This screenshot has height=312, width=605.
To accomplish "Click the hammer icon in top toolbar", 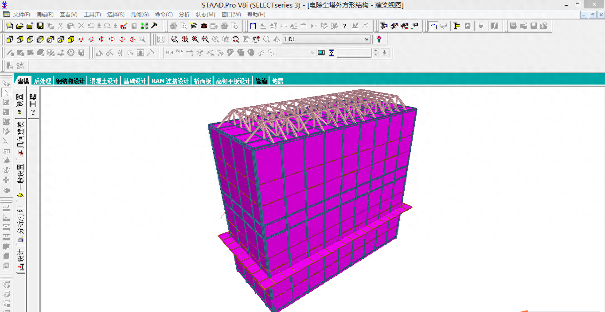I will tap(154, 26).
